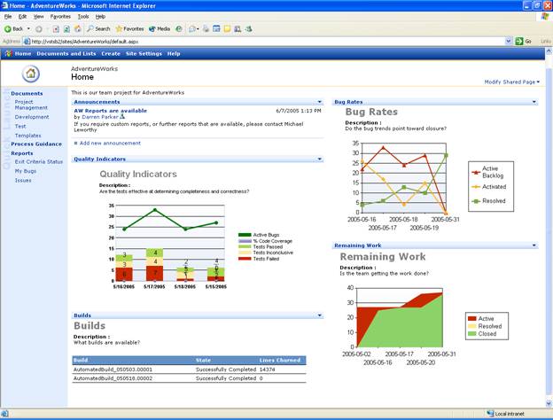Image resolution: width=553 pixels, height=420 pixels.
Task: Click the Lines Churned value 14374
Action: click(x=267, y=369)
